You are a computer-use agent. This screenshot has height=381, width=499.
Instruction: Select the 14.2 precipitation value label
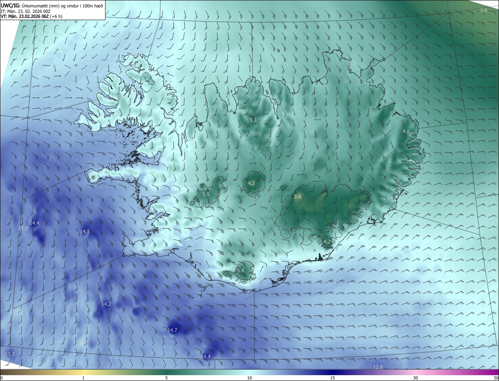tap(106, 304)
